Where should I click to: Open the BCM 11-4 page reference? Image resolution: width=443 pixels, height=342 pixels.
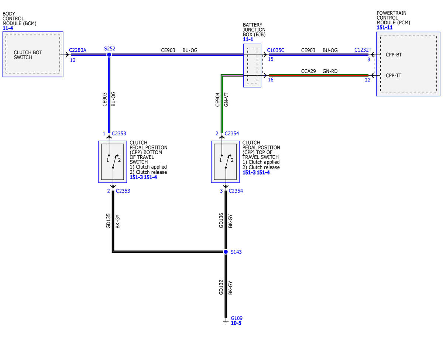[x=7, y=28]
